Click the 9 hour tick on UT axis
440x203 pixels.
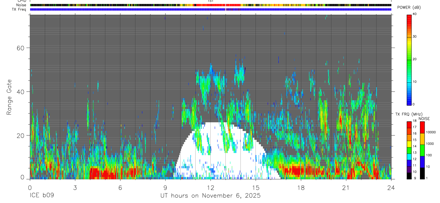tap(165, 188)
